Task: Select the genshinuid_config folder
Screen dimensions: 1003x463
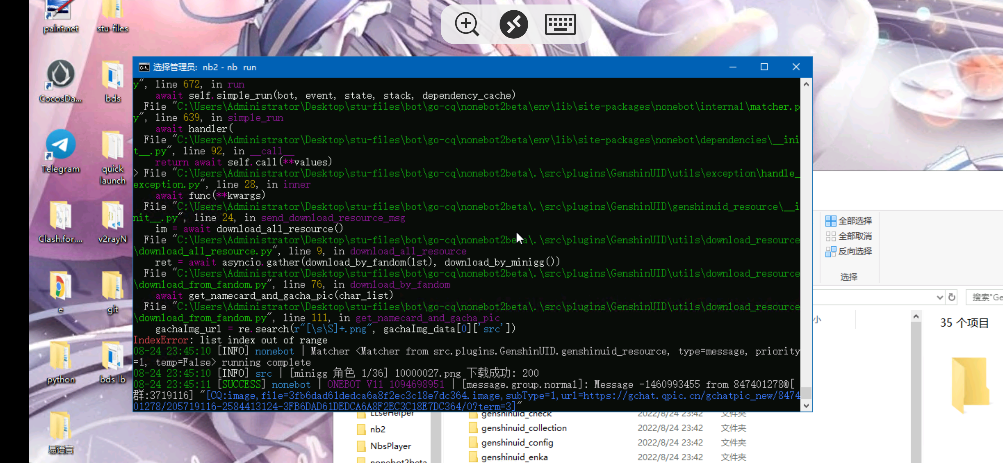Action: click(511, 442)
